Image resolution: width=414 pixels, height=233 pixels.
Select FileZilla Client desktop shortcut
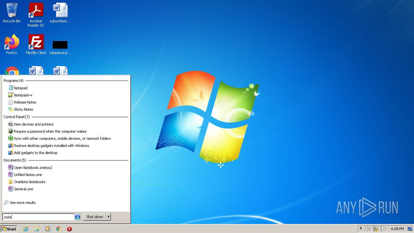[x=36, y=45]
